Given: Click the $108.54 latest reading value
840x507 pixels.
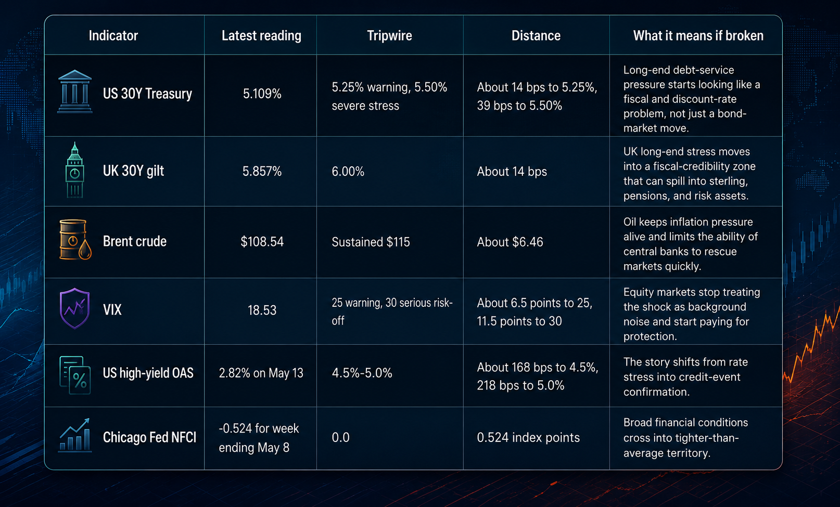Looking at the screenshot, I should click(262, 242).
